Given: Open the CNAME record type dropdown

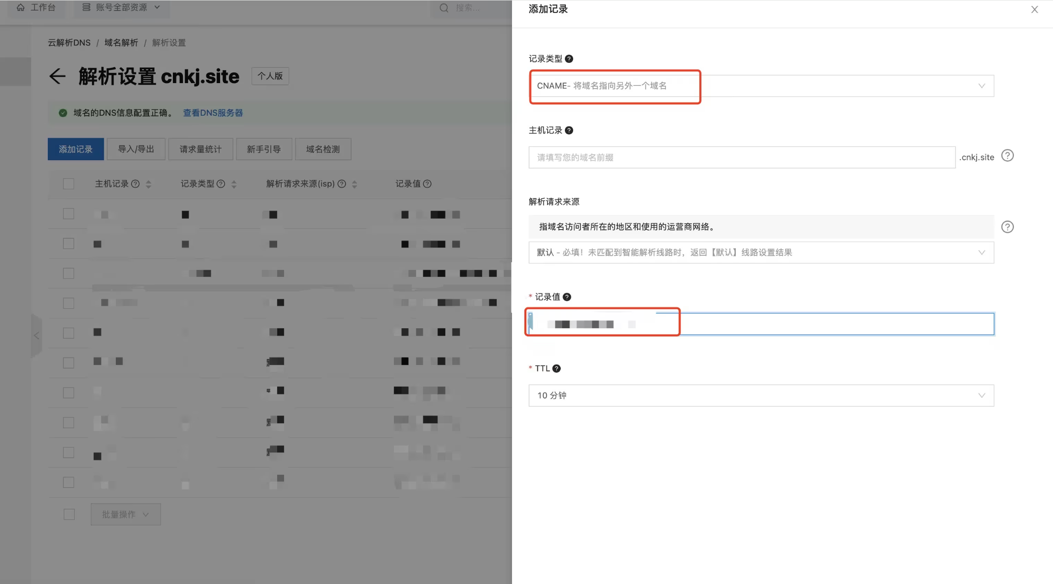Looking at the screenshot, I should (x=761, y=86).
